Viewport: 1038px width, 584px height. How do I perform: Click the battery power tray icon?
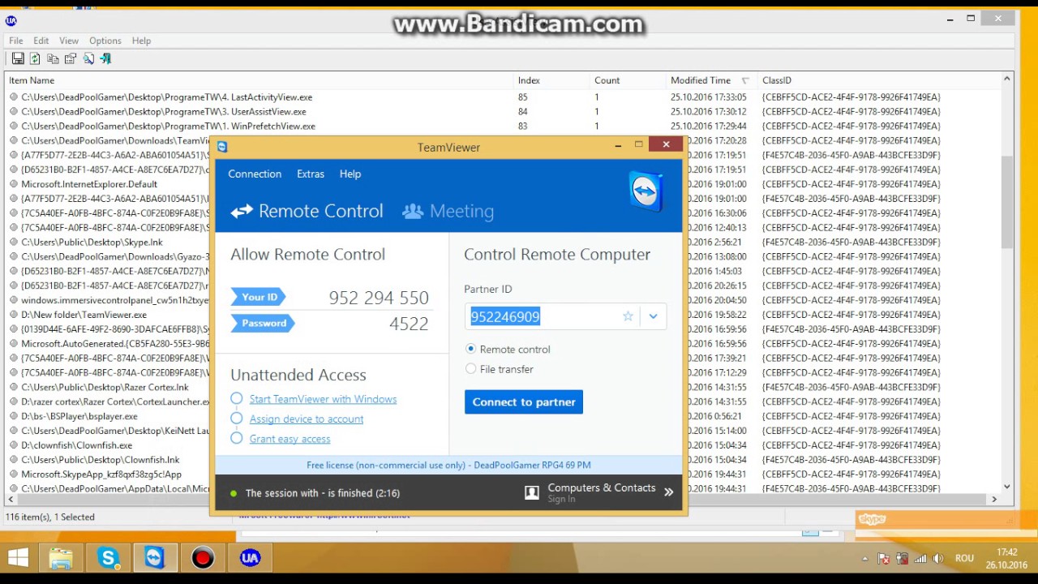coord(902,558)
